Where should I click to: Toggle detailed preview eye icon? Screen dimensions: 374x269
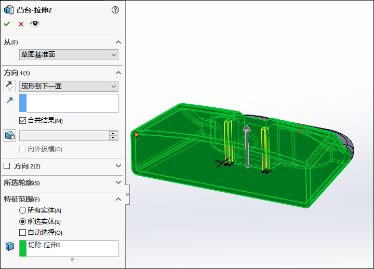coord(35,24)
